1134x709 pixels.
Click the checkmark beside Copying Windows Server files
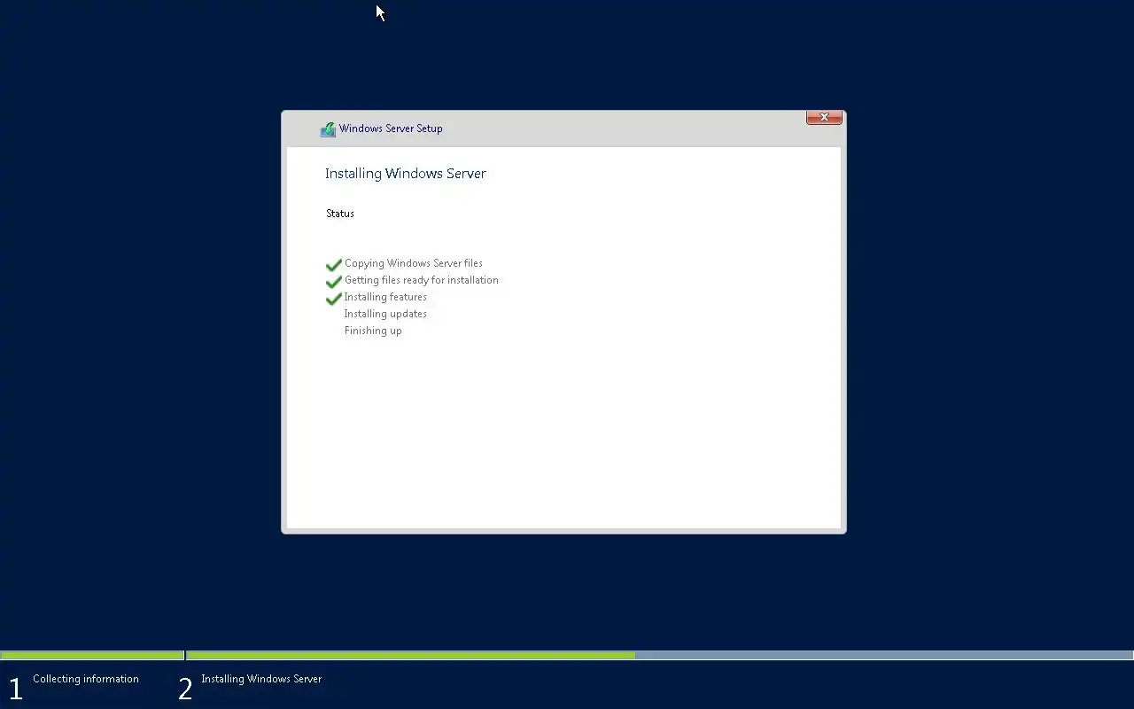(x=334, y=265)
